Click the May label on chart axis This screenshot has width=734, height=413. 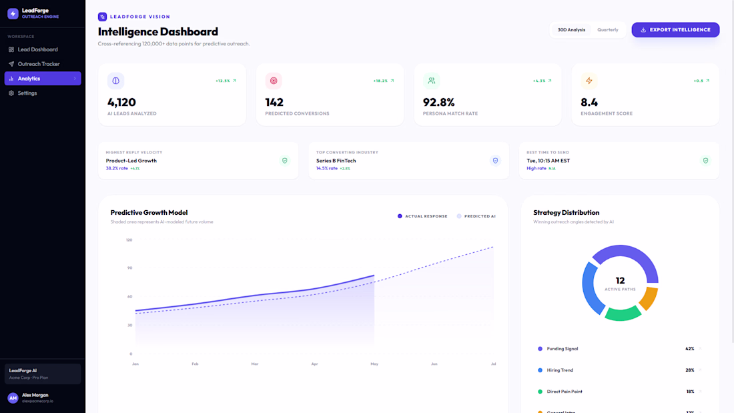[x=374, y=364]
